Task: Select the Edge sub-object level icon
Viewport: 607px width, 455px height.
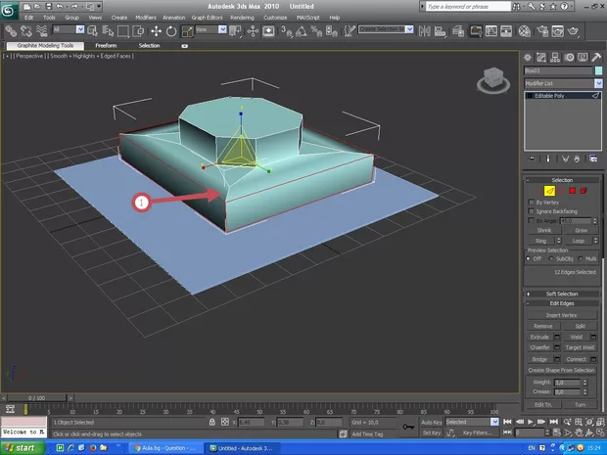Action: [550, 190]
